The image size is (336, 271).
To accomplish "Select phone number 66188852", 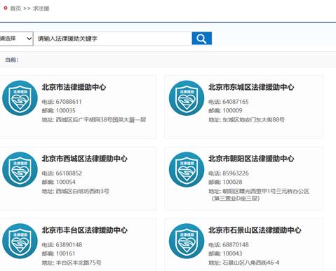I will coord(69,173).
